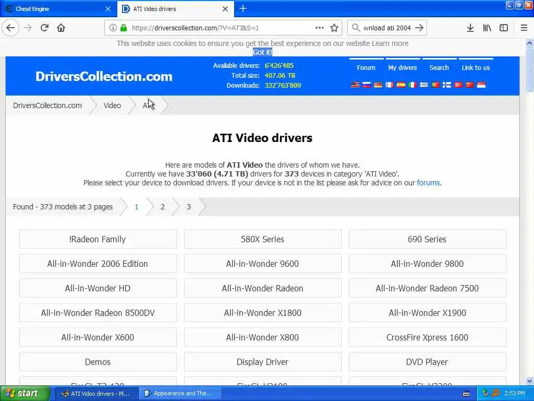Viewport: 534px width, 401px height.
Task: Open the Display Driver entry
Action: point(263,362)
